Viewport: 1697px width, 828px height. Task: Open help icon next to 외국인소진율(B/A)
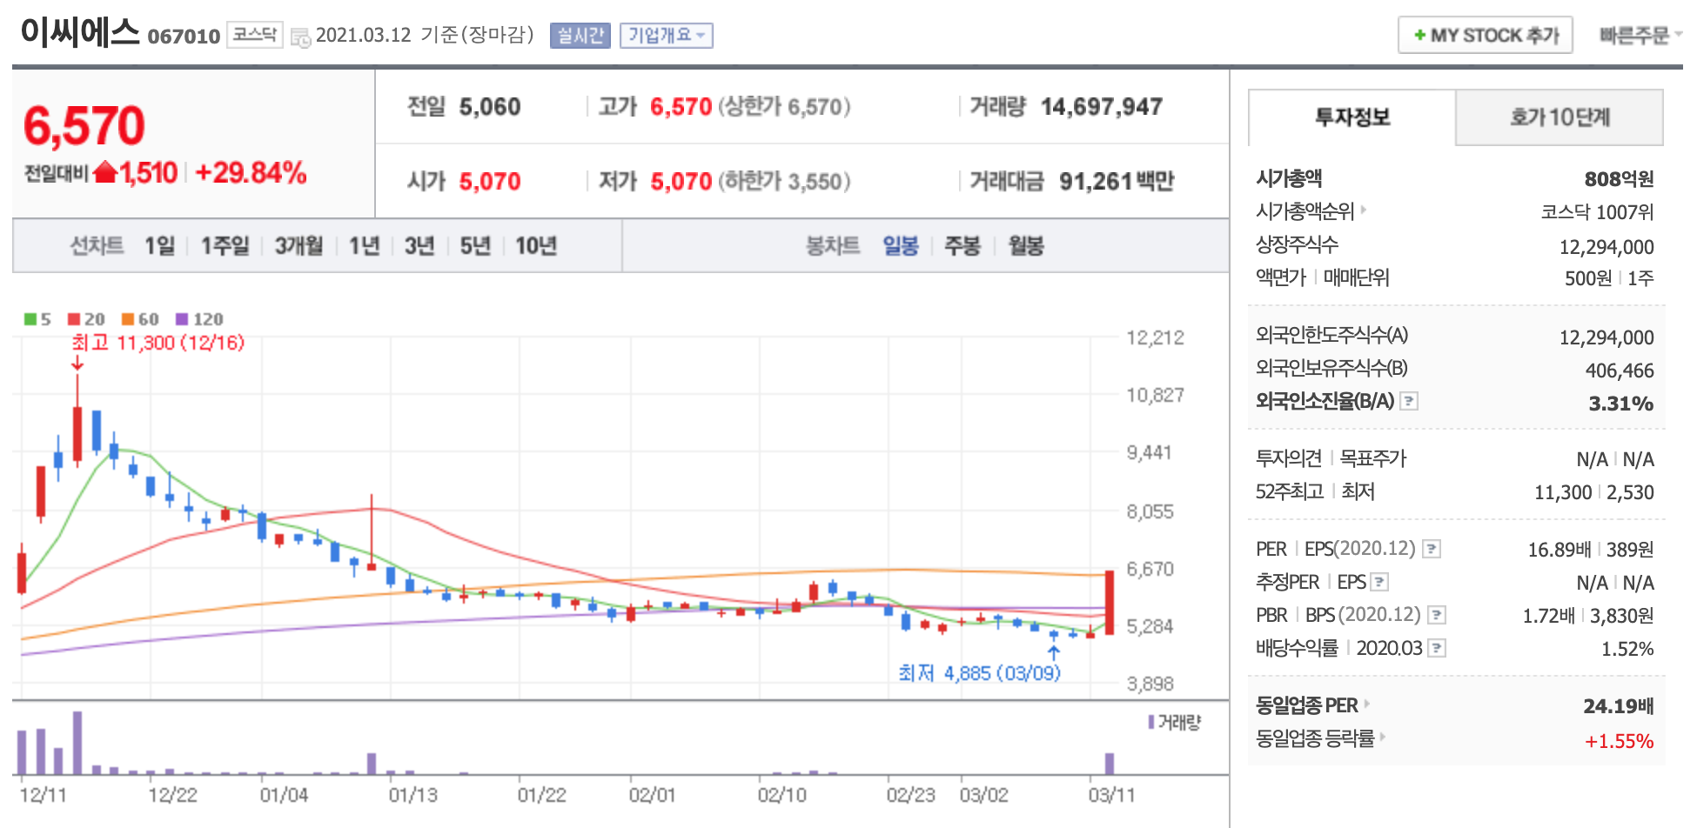[x=1409, y=401]
